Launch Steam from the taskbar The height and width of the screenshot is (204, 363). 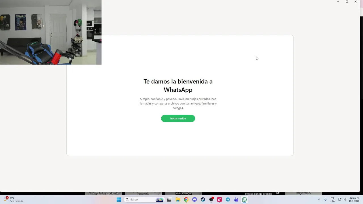click(203, 199)
